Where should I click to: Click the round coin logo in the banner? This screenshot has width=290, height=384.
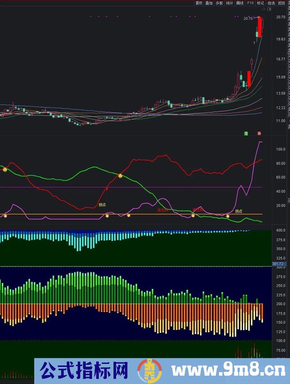(149, 371)
